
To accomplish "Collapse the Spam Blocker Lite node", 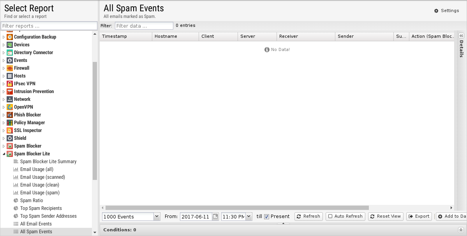I will coord(4,154).
